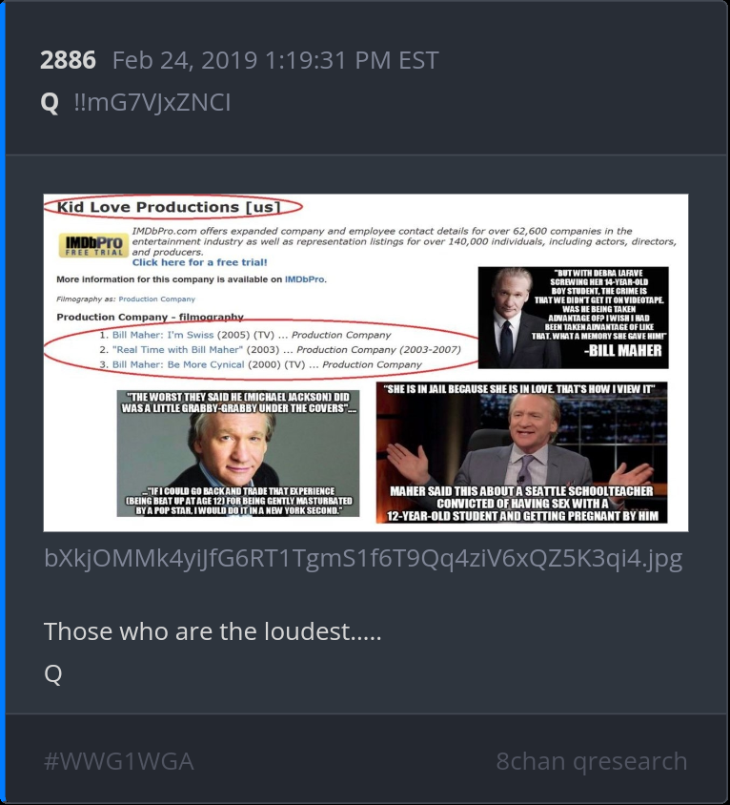The image size is (730, 805).
Task: Click the Q author name in the header
Action: [x=50, y=103]
